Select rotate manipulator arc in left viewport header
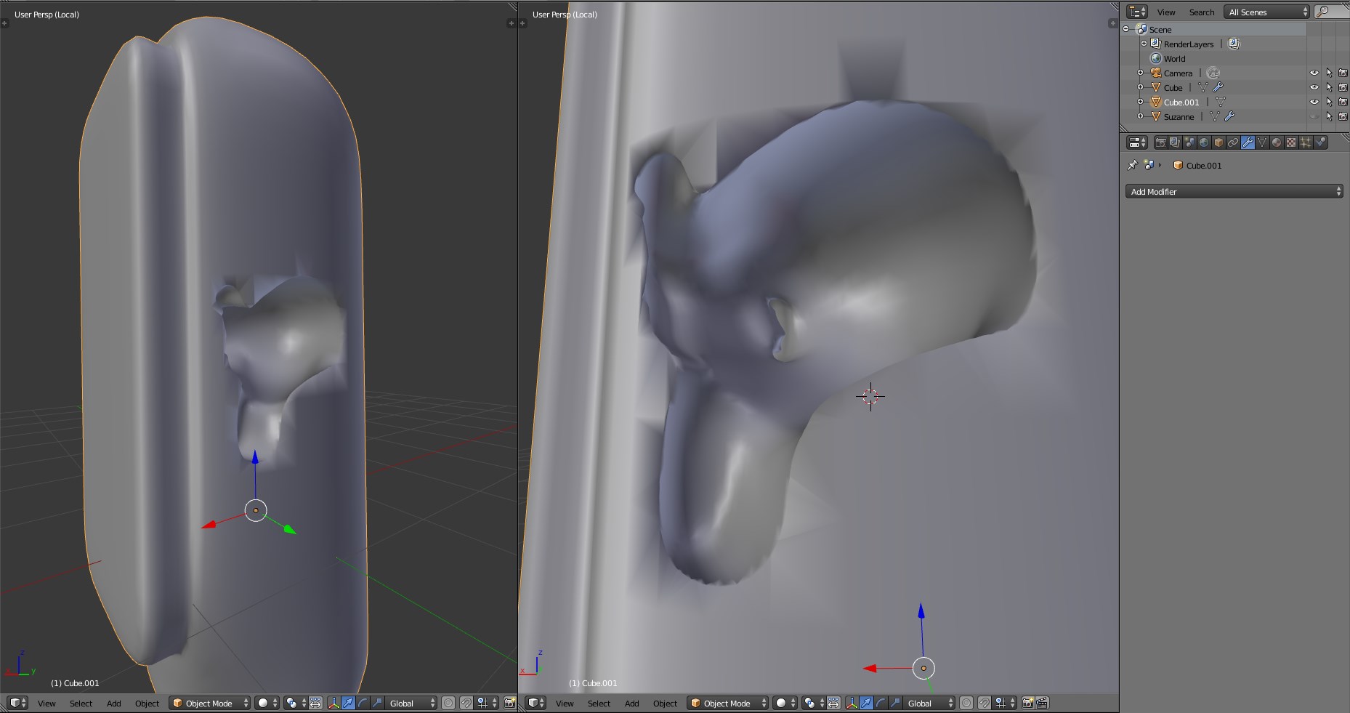1350x713 pixels. 363,703
